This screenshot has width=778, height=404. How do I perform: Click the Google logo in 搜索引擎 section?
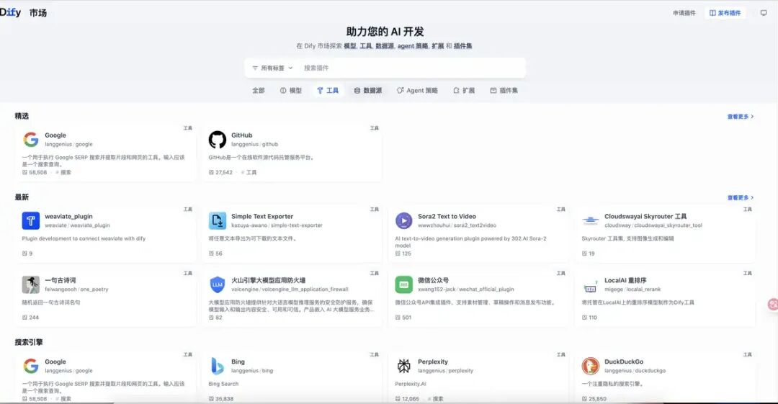pyautogui.click(x=31, y=366)
